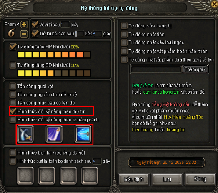This screenshot has height=193, width=218.
Task: Set HP bar to the last segment
Action: [x=87, y=54]
